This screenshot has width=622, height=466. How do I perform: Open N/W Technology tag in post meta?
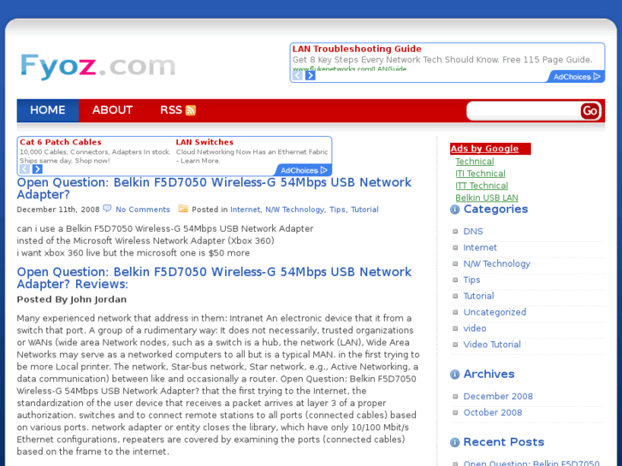click(294, 209)
